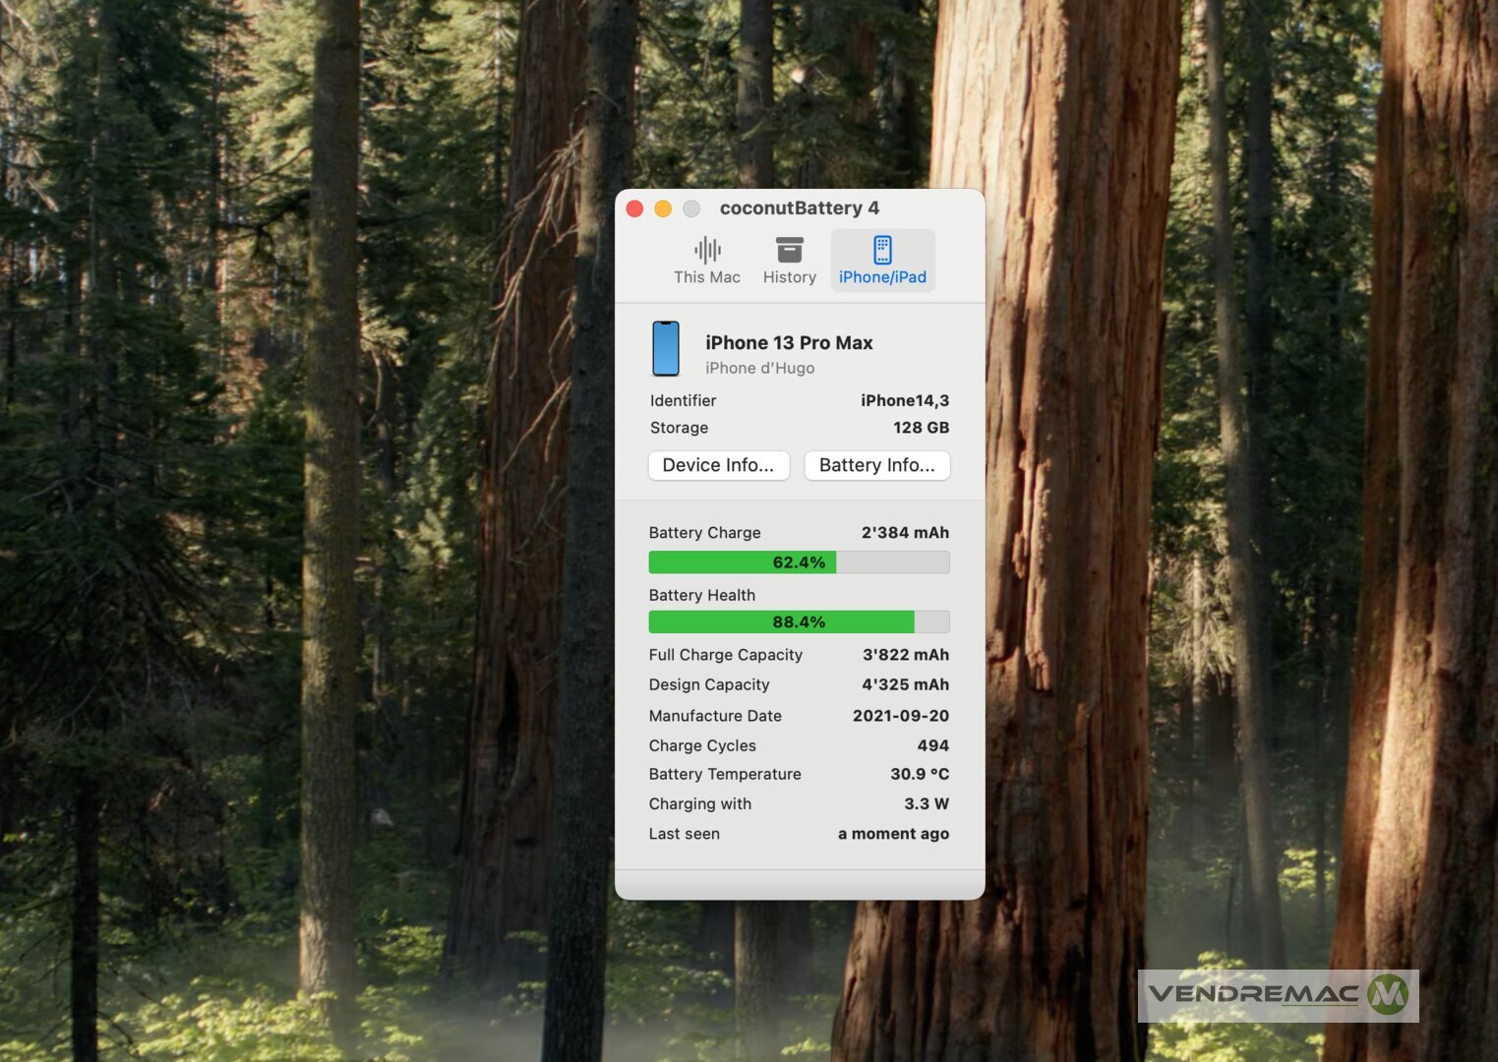Image resolution: width=1498 pixels, height=1062 pixels.
Task: Click the 88.4% Battery Health bar
Action: (799, 622)
